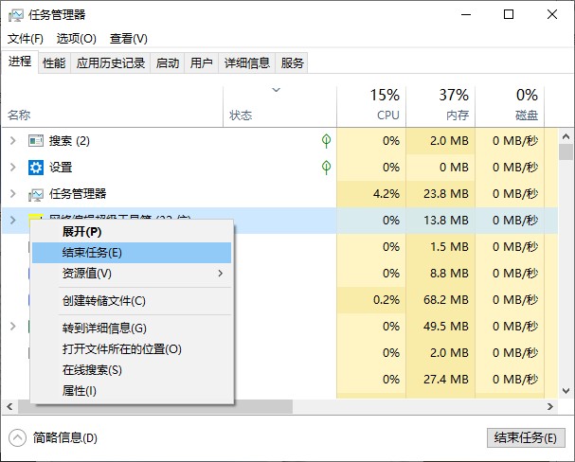Viewport: 575px width, 462px height.
Task: Click the green leaf status icon on 设置 row
Action: (x=326, y=168)
